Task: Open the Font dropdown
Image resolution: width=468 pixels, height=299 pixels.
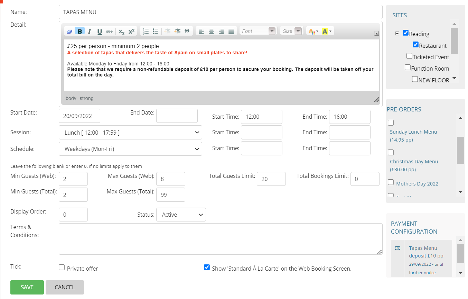Action: click(x=258, y=31)
